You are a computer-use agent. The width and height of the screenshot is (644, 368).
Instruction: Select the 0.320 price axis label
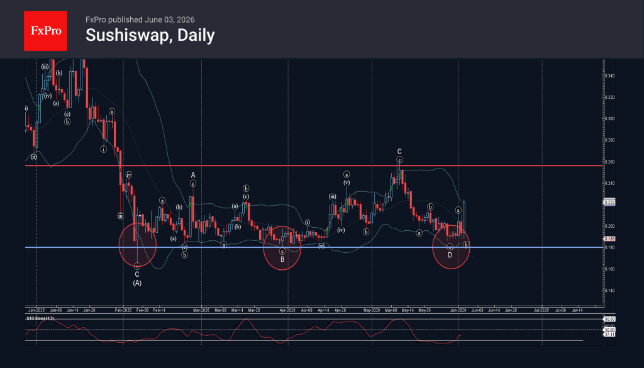tap(609, 98)
